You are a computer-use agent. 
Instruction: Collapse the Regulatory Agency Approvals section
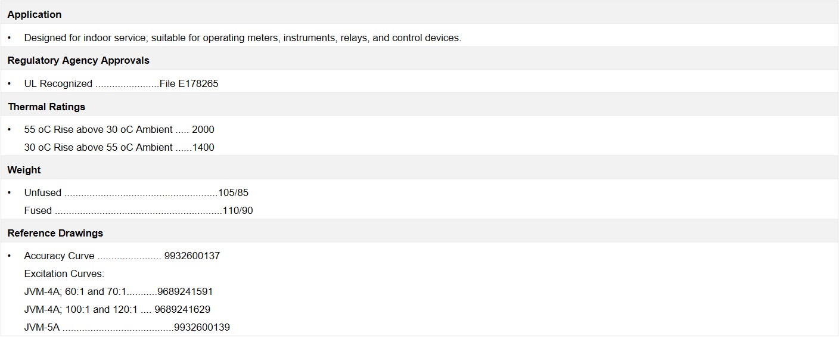coord(78,60)
